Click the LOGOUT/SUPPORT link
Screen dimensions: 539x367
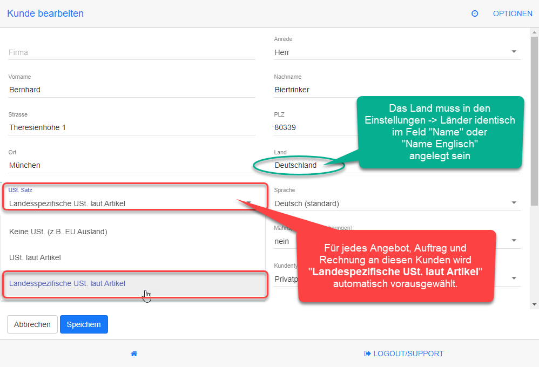point(403,354)
